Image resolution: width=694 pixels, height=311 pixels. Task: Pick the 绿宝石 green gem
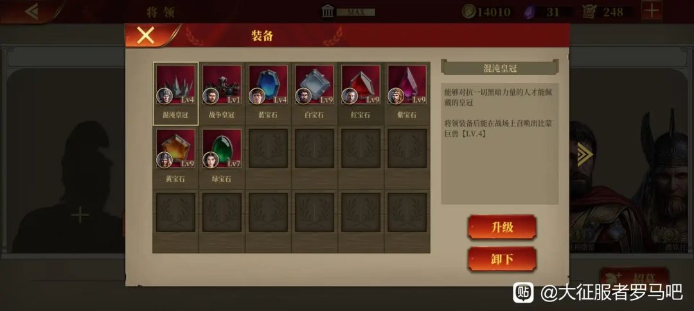[221, 157]
